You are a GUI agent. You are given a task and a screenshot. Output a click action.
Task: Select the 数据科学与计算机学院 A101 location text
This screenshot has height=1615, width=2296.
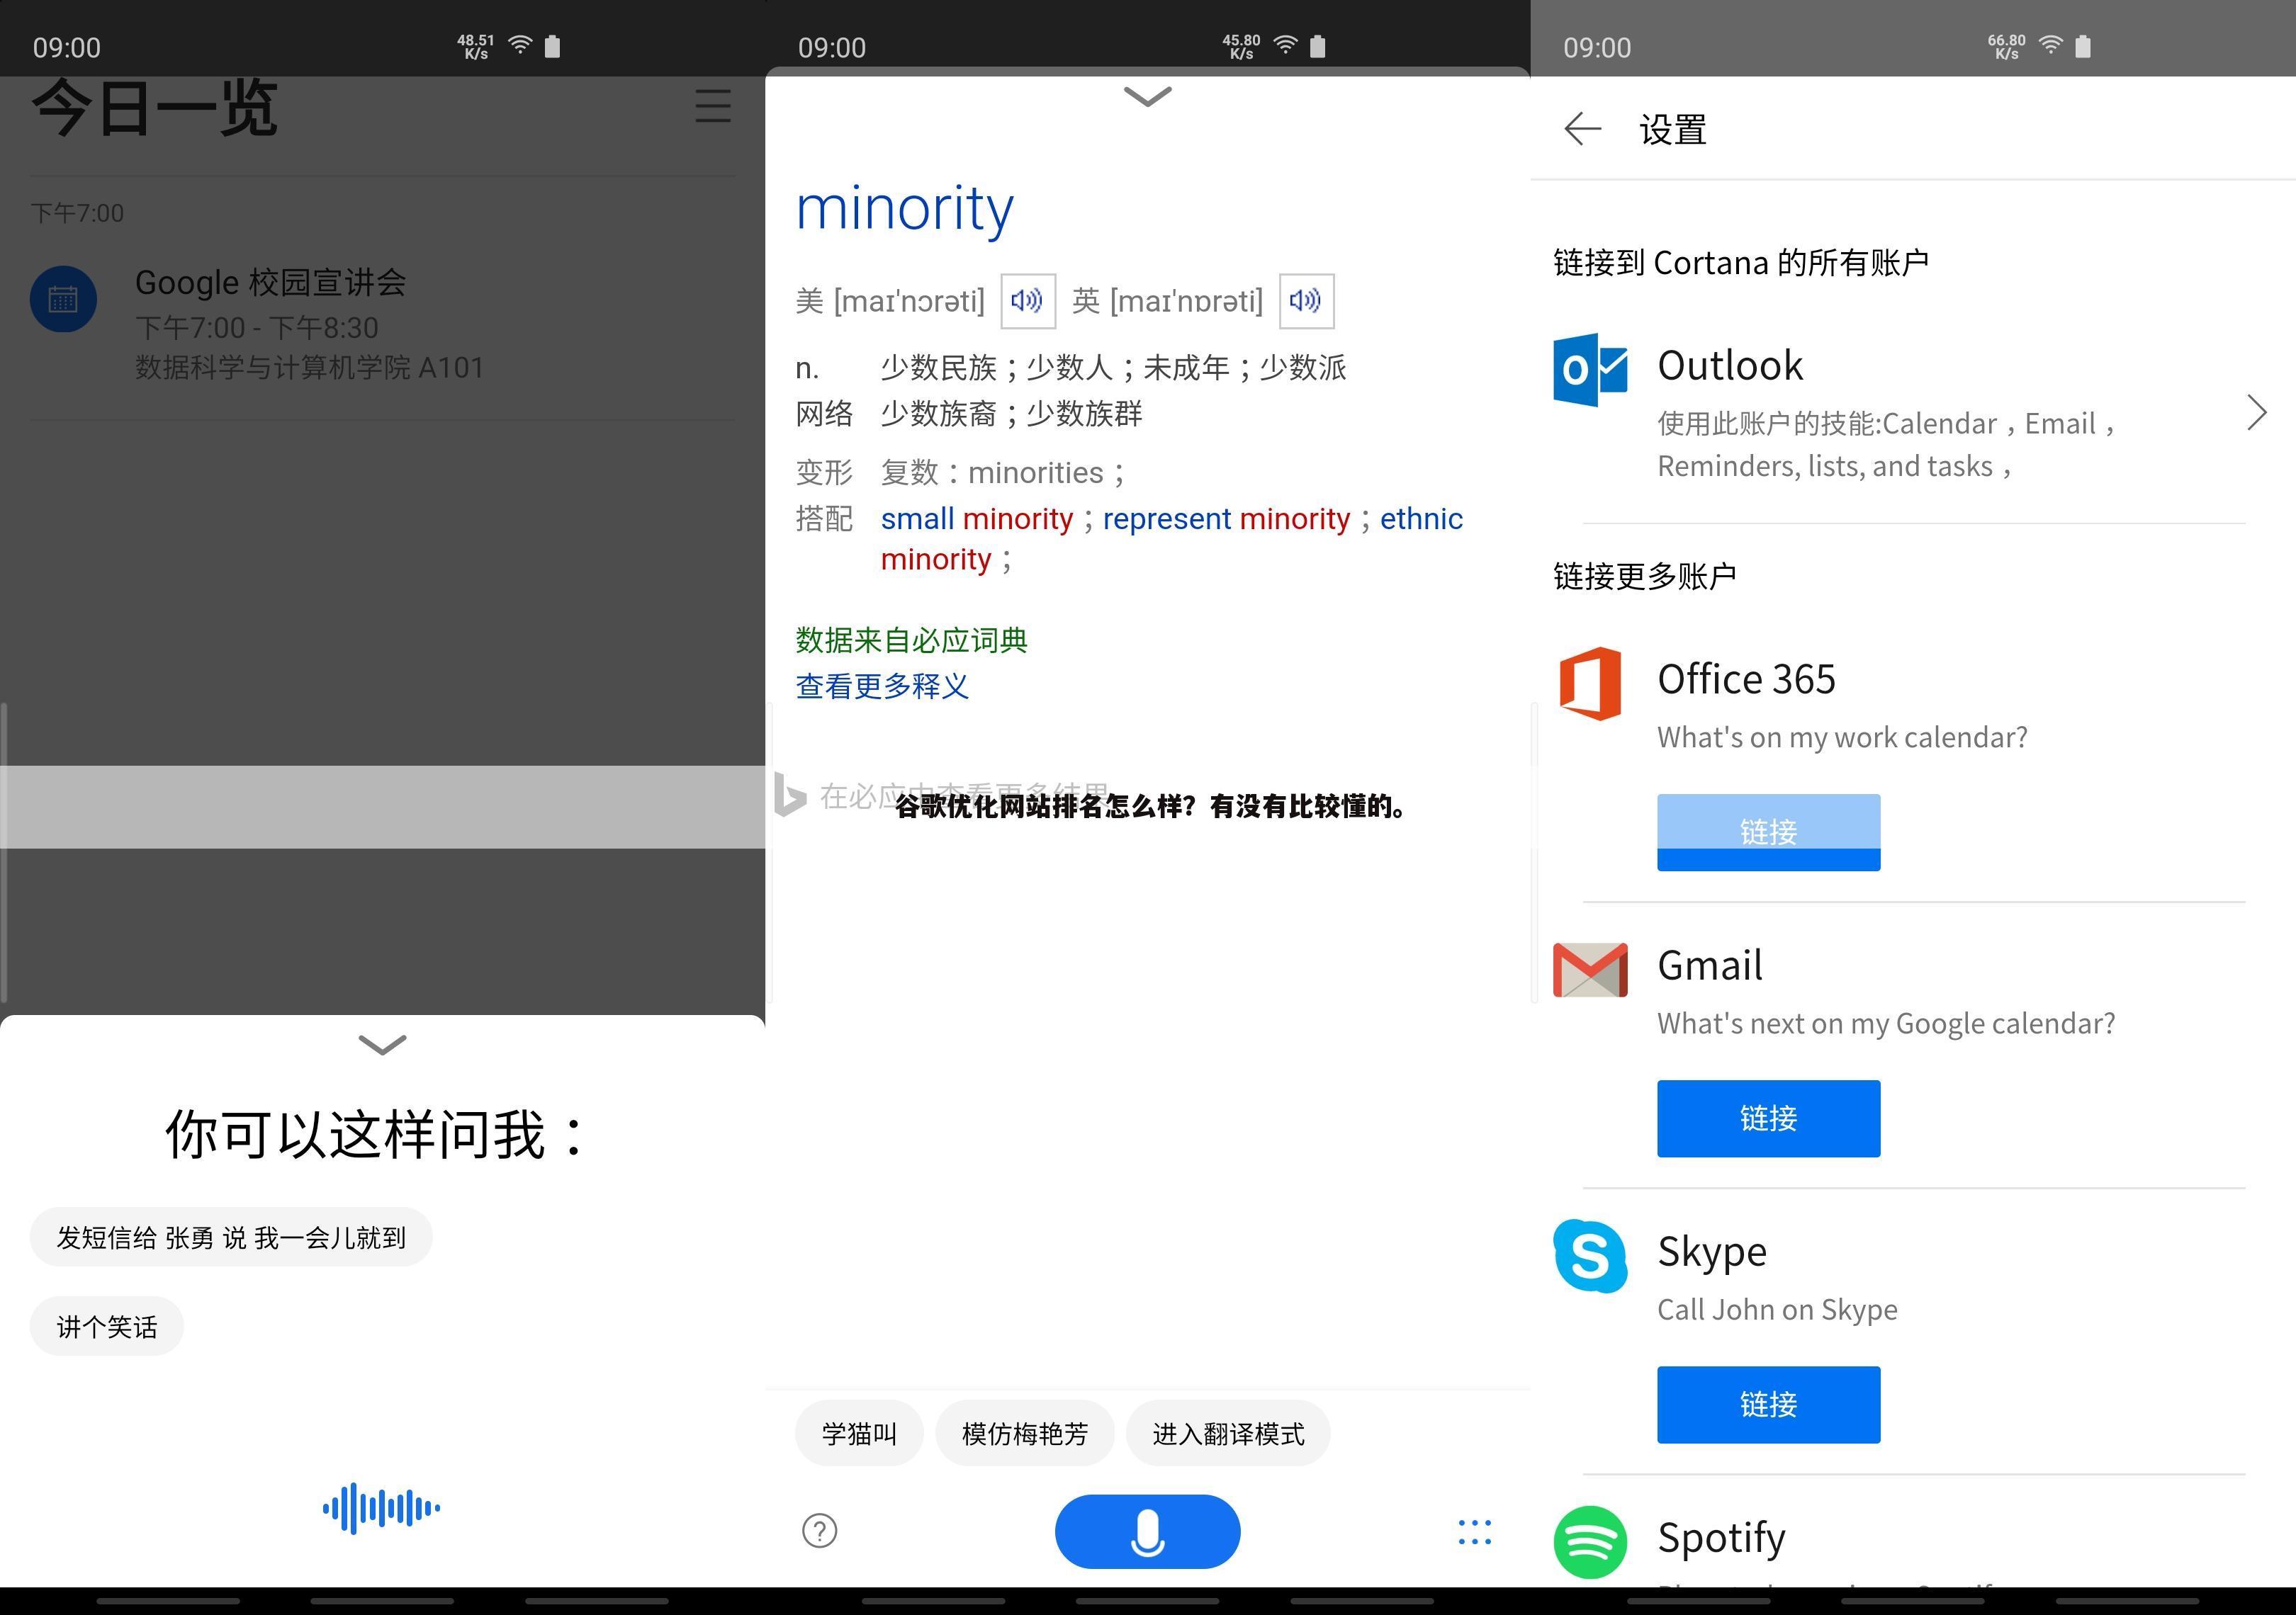point(309,368)
